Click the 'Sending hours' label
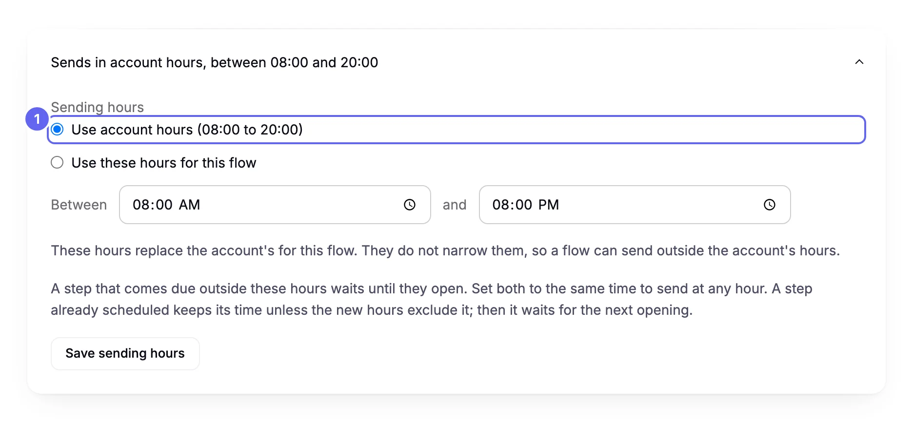This screenshot has width=913, height=421. tap(98, 107)
